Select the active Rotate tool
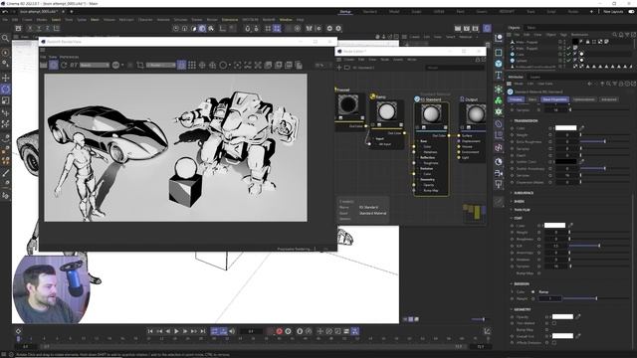 (6, 89)
